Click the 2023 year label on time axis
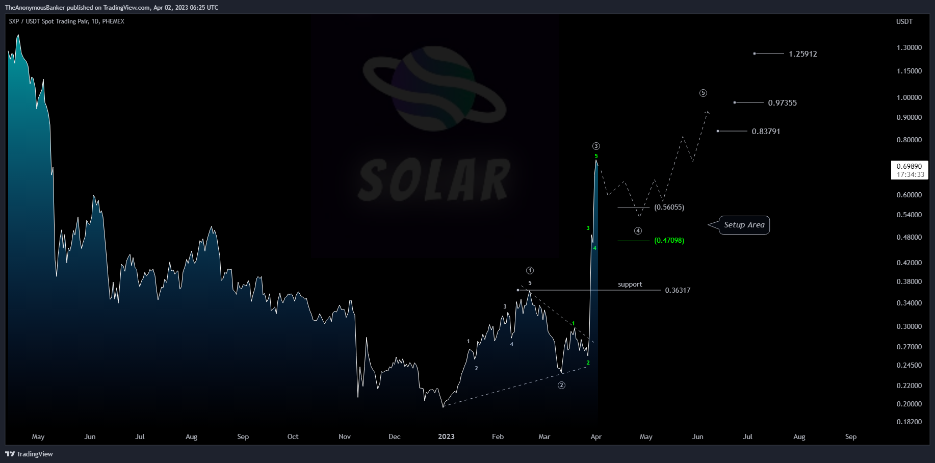 (x=446, y=436)
